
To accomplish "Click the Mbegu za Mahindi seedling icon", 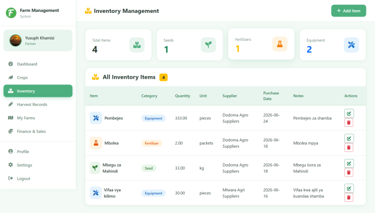I will click(95, 168).
